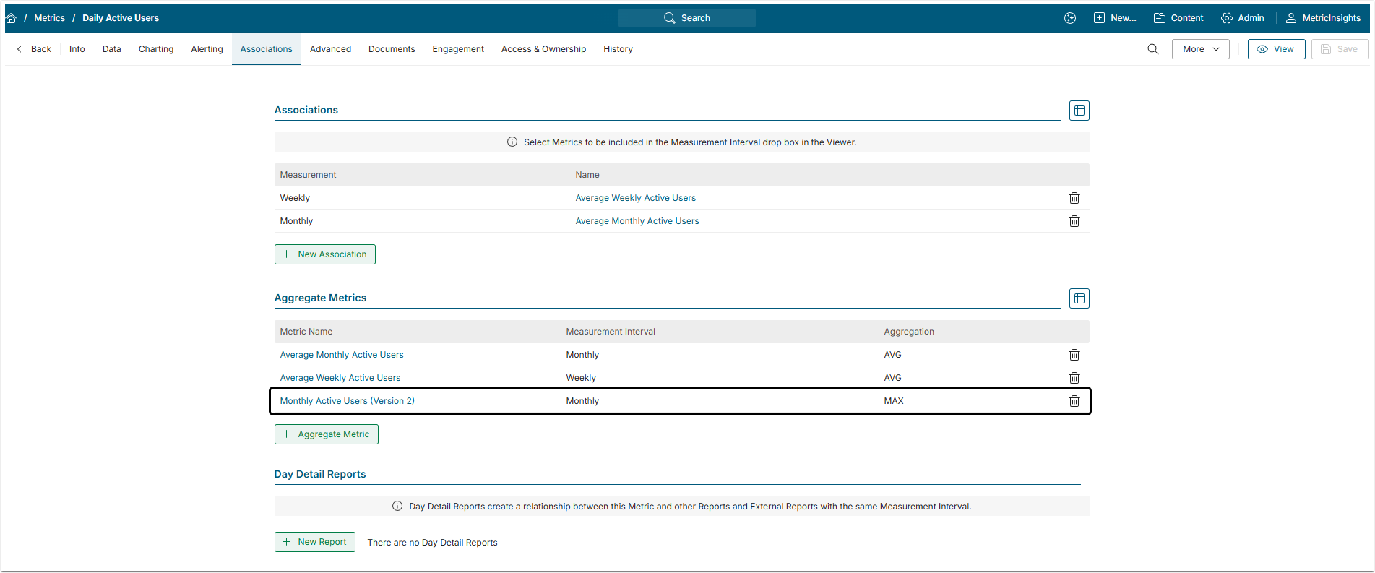The width and height of the screenshot is (1375, 573).
Task: Open the MetricInsights user menu
Action: pos(1322,18)
